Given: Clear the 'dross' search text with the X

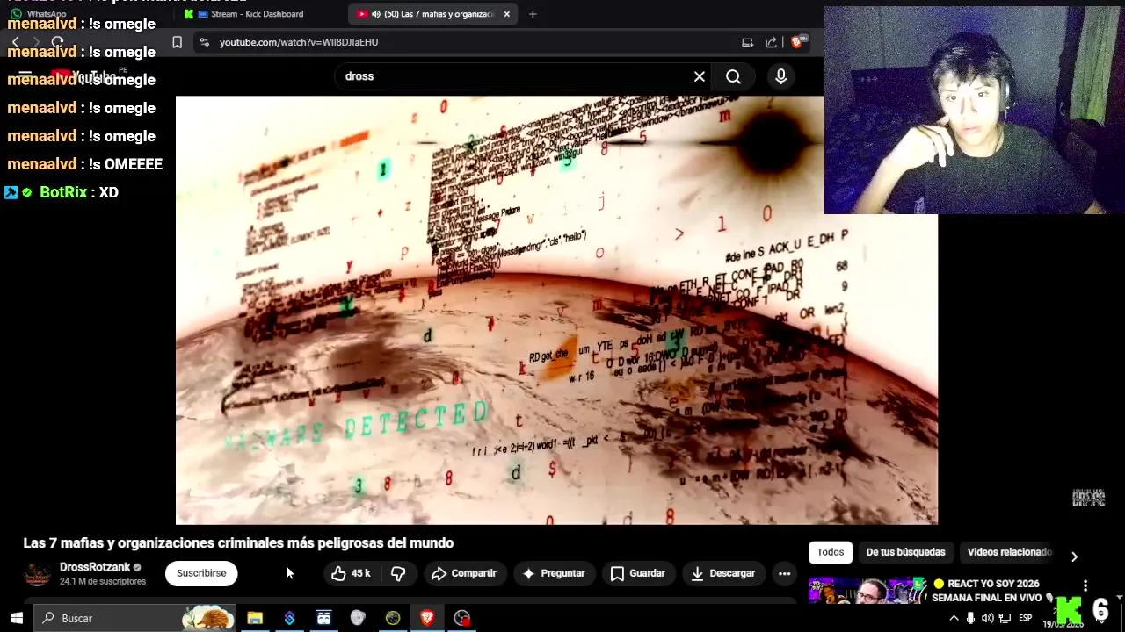Looking at the screenshot, I should [x=700, y=76].
